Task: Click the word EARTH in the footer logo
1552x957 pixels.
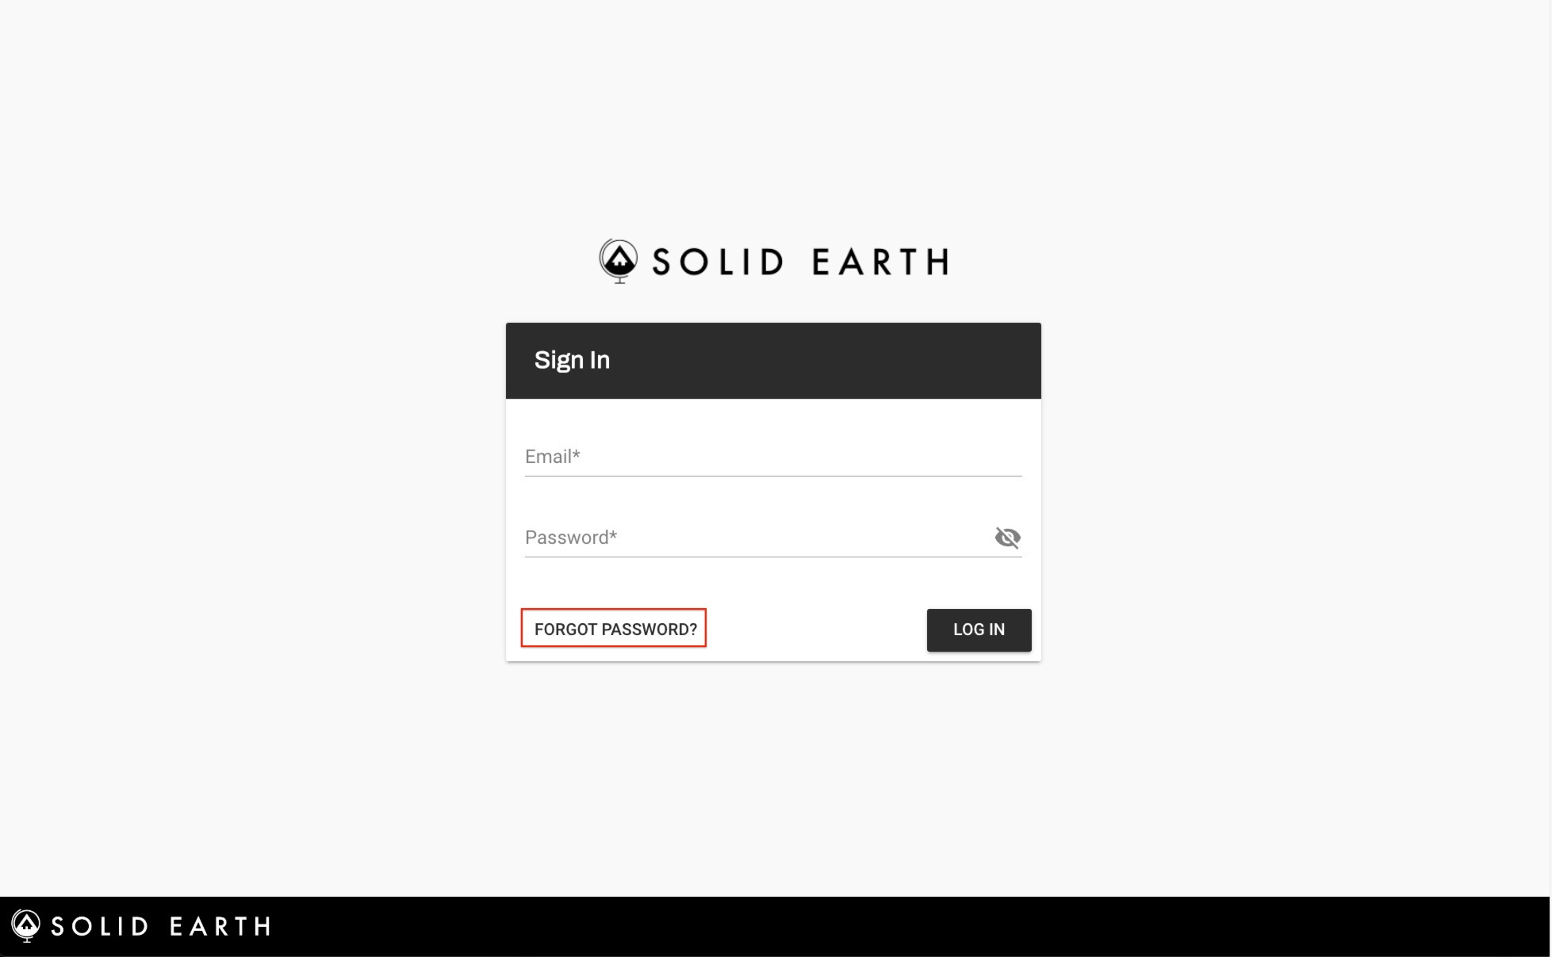Action: (x=220, y=926)
